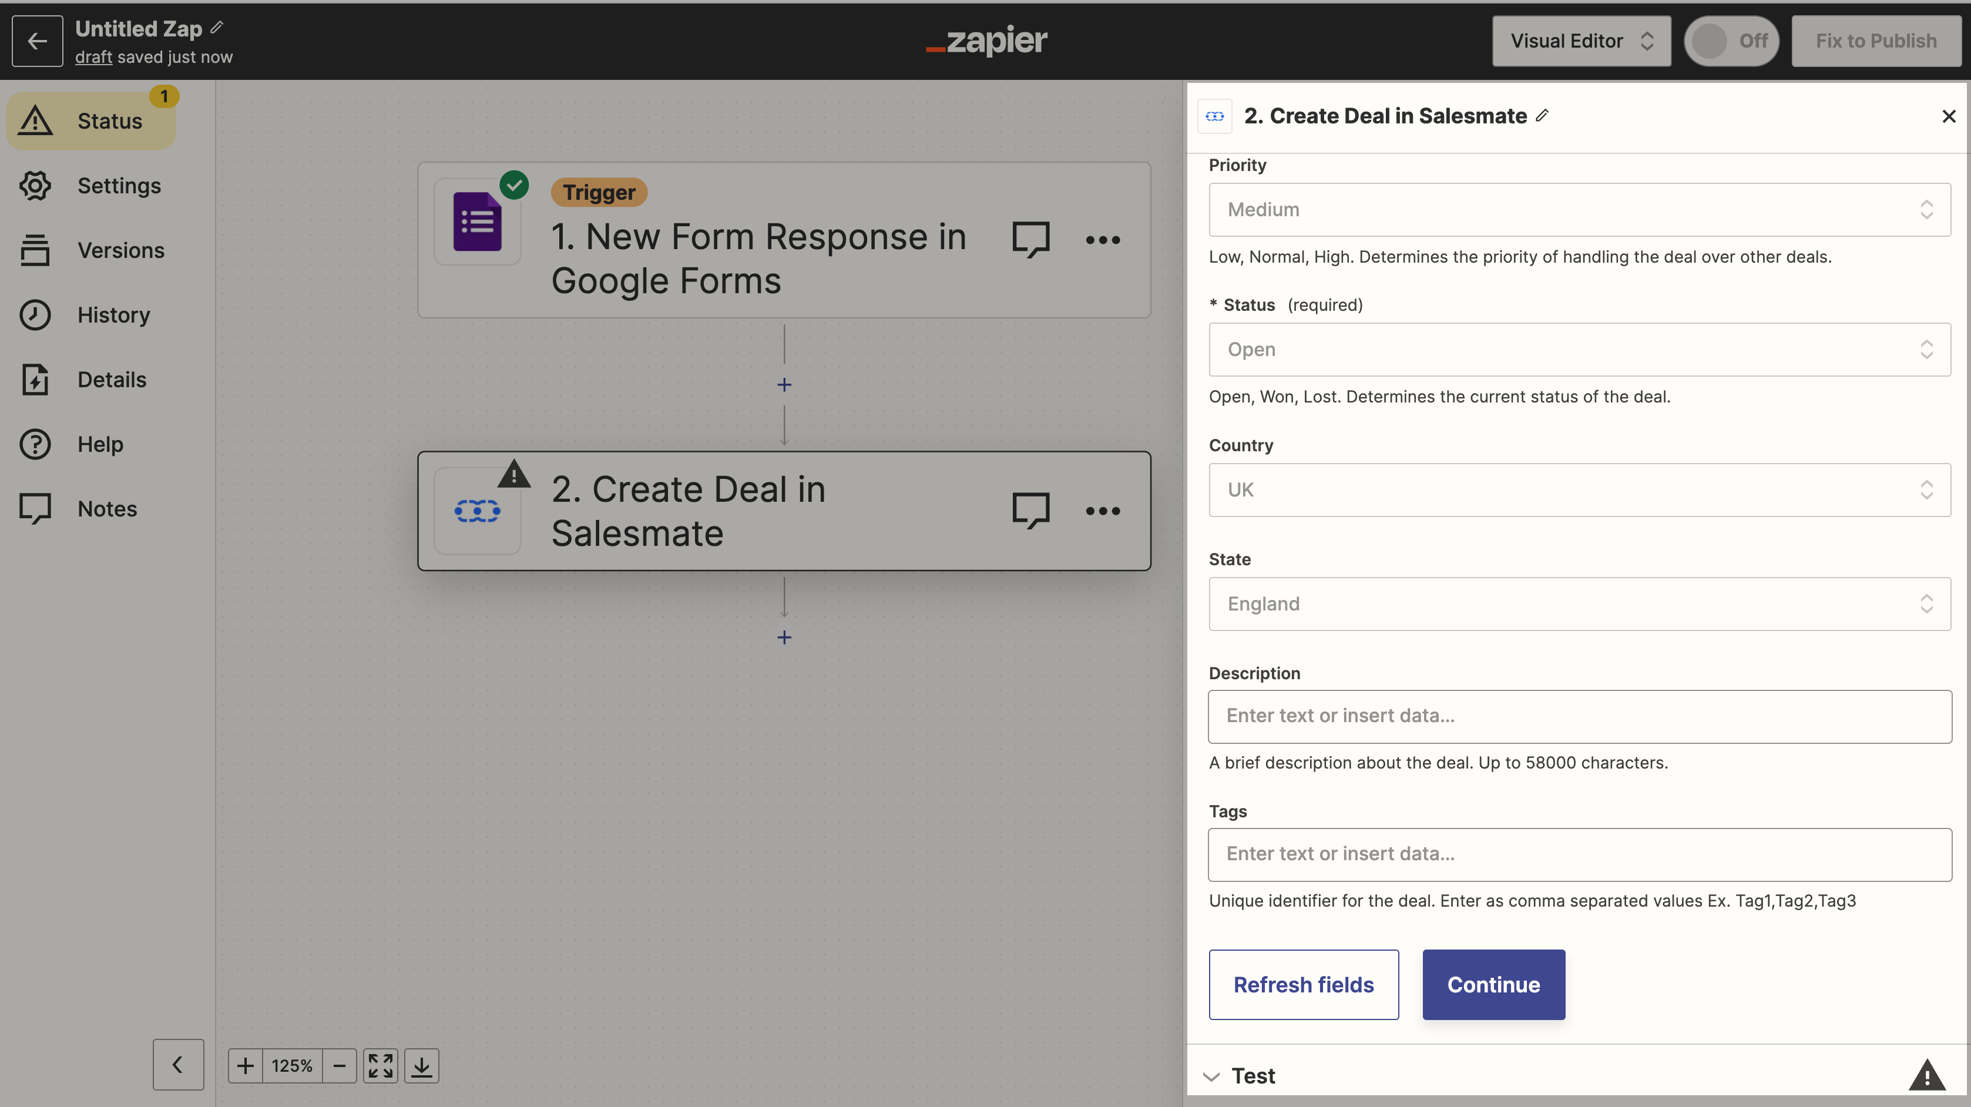
Task: Click the Test section warning icon
Action: [x=1926, y=1075]
